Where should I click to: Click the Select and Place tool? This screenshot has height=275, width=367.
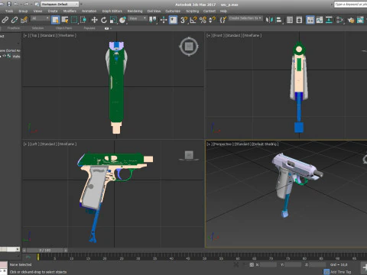coord(122,20)
